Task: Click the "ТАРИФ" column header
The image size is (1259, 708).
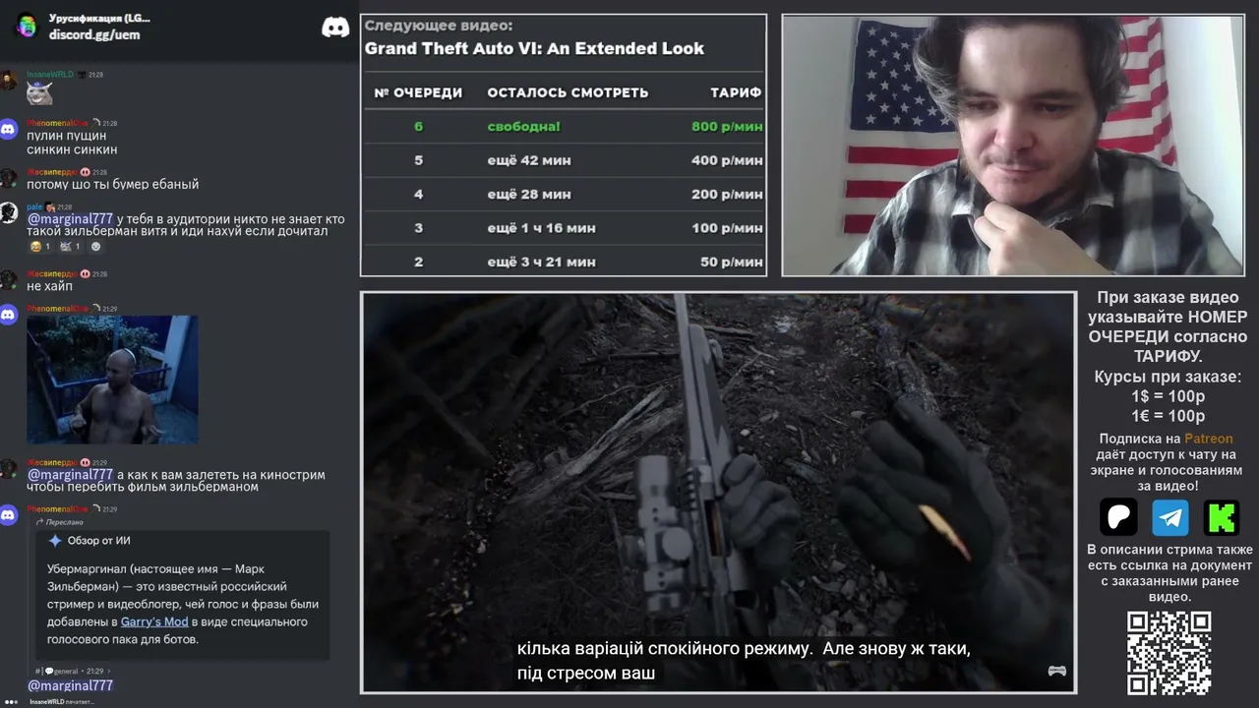Action: click(x=736, y=92)
